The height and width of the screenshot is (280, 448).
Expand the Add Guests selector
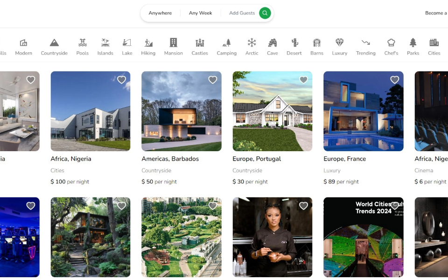(242, 13)
